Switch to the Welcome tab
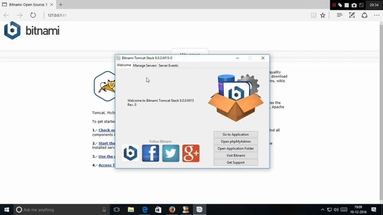 pyautogui.click(x=124, y=65)
